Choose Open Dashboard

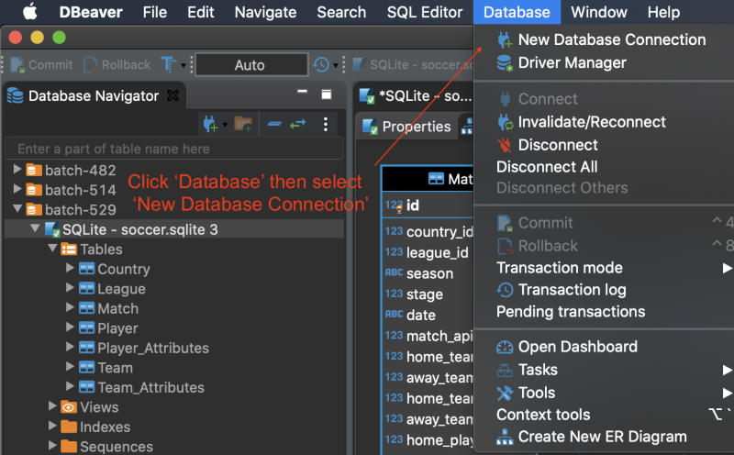click(604, 347)
